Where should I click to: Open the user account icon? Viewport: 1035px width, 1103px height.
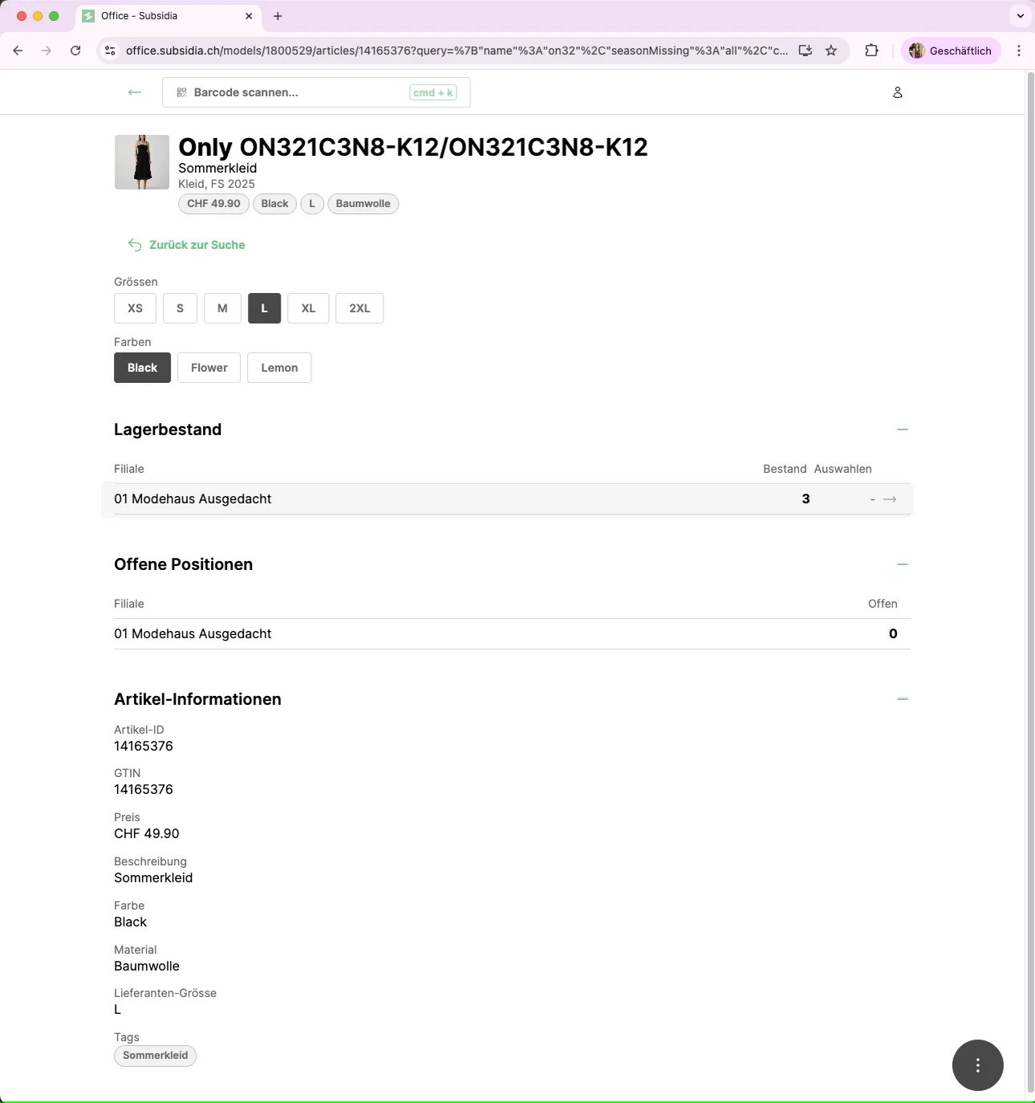[x=898, y=92]
